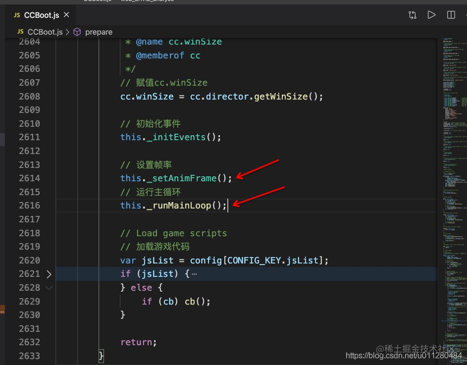Click the cube icon beside prepare
The height and width of the screenshot is (365, 467).
(77, 32)
